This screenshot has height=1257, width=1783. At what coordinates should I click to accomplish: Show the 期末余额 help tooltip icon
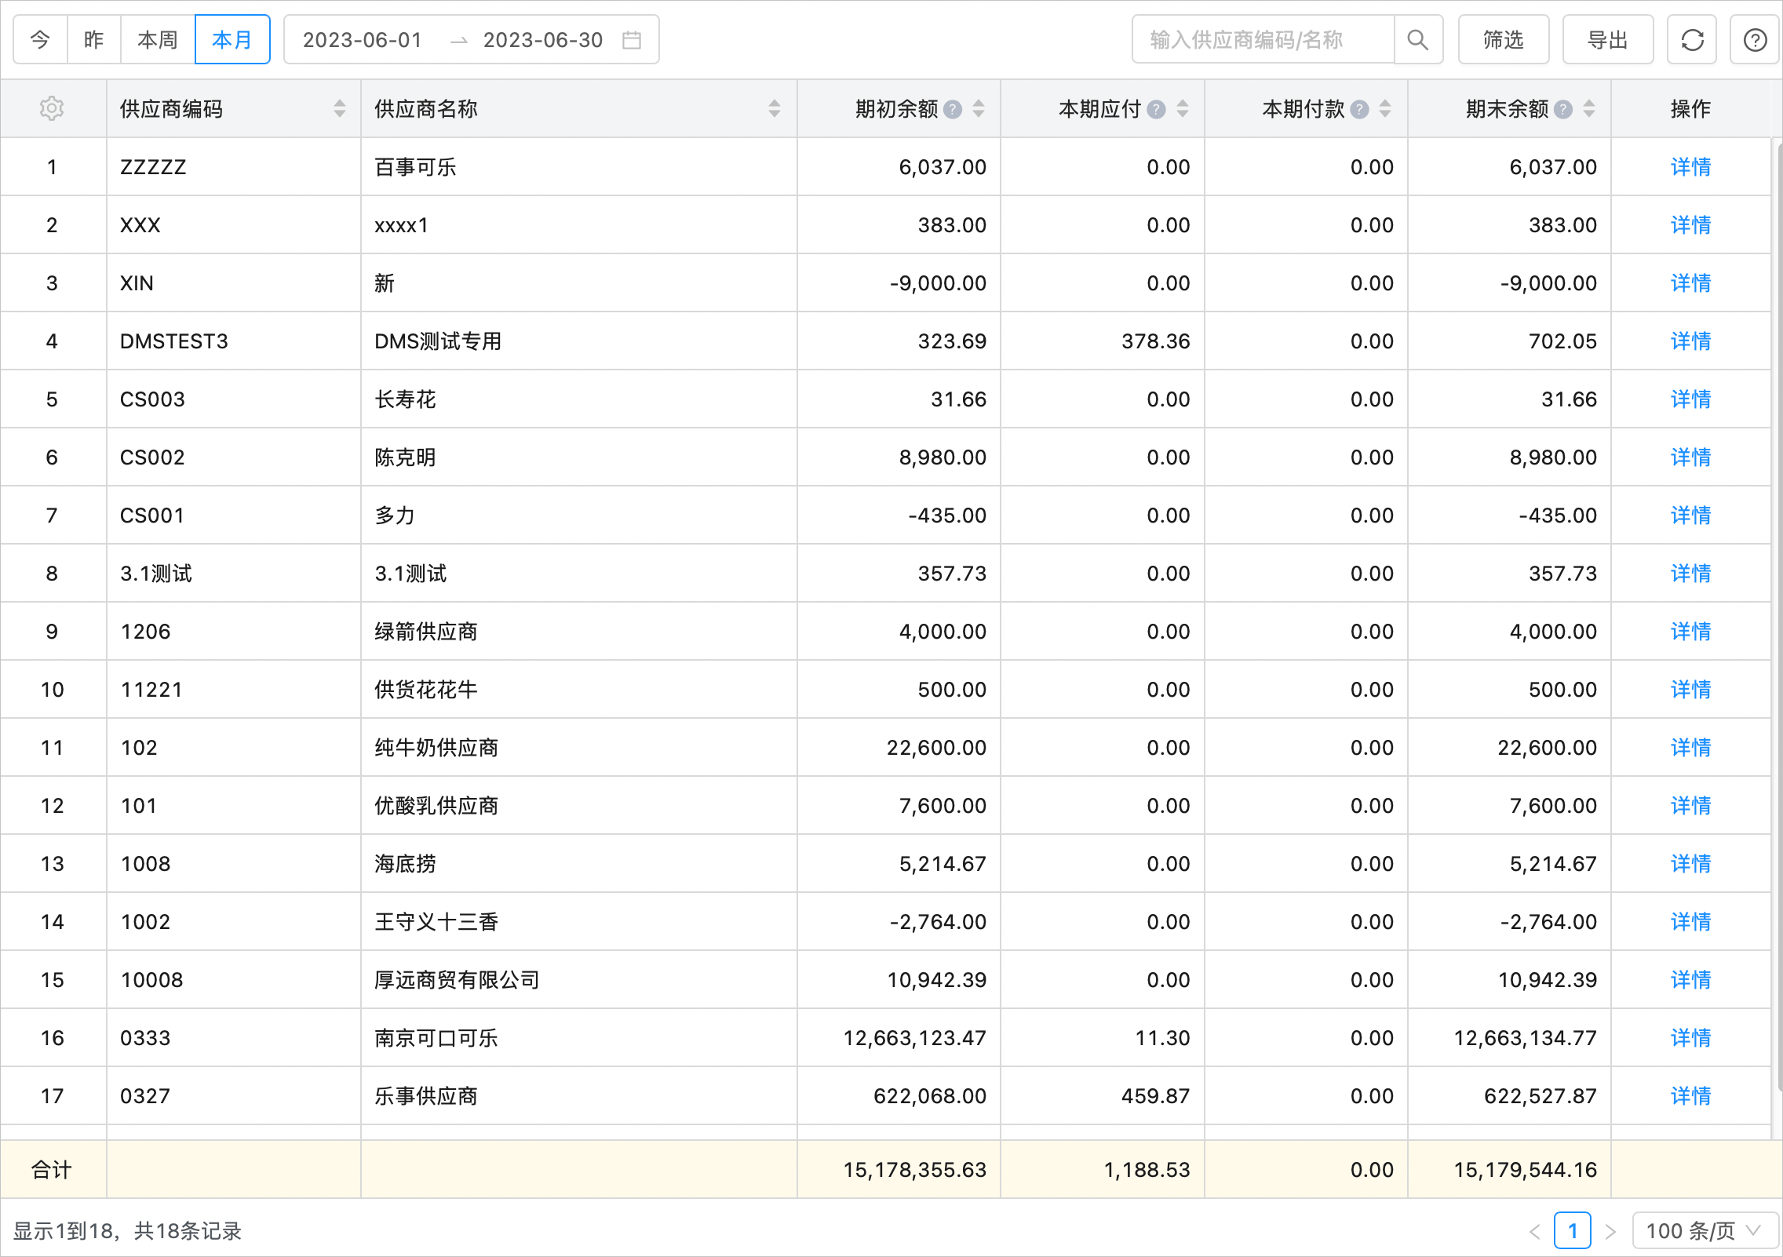coord(1563,109)
